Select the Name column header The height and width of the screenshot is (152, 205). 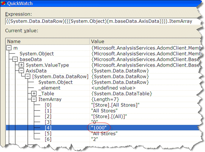coord(47,41)
